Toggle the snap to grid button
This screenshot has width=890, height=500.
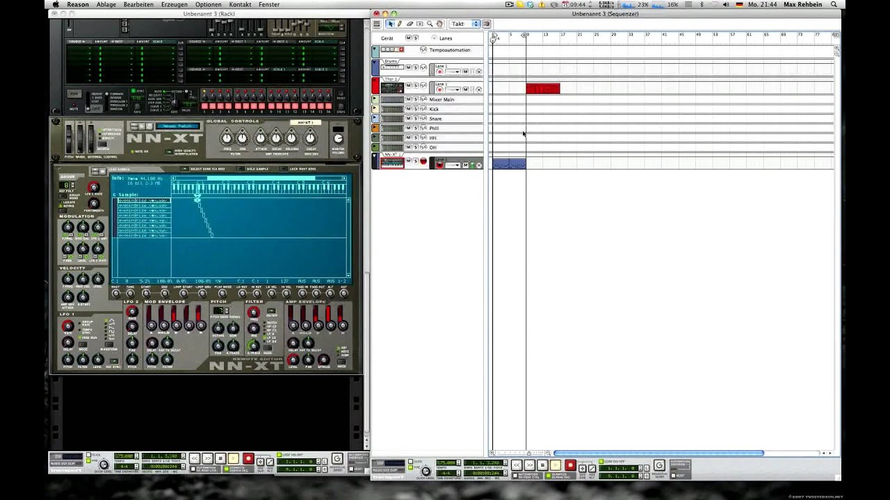pos(487,24)
